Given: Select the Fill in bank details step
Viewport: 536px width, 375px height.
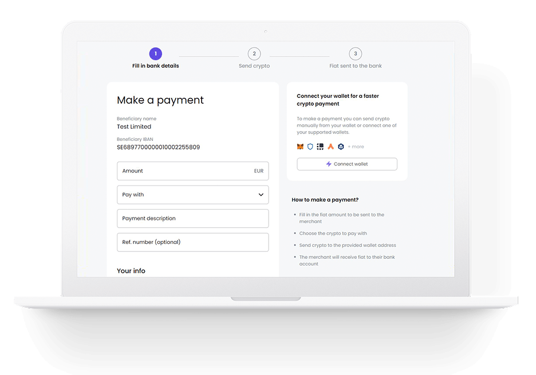Looking at the screenshot, I should tap(155, 65).
